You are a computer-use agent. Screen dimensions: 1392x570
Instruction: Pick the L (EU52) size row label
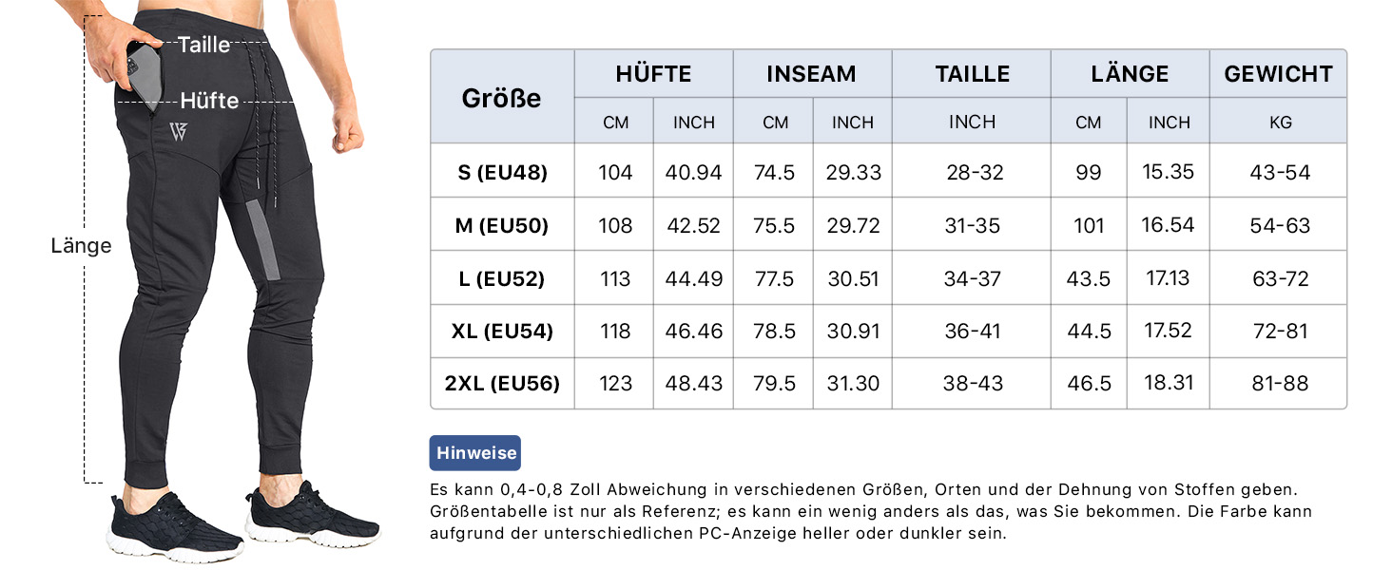point(501,279)
